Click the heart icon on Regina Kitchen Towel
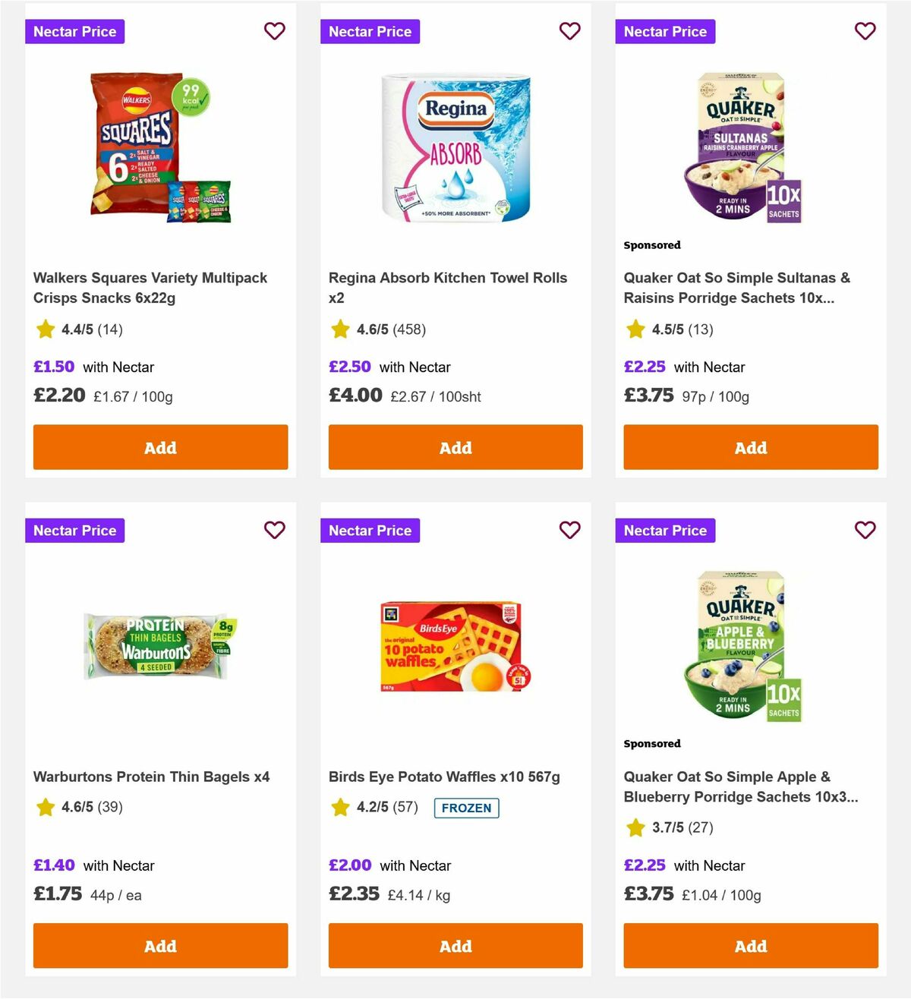 pos(569,31)
